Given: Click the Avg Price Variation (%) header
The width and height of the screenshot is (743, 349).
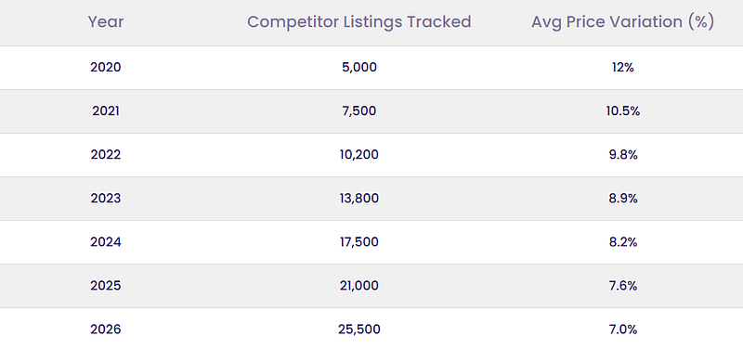Looking at the screenshot, I should click(x=622, y=21).
